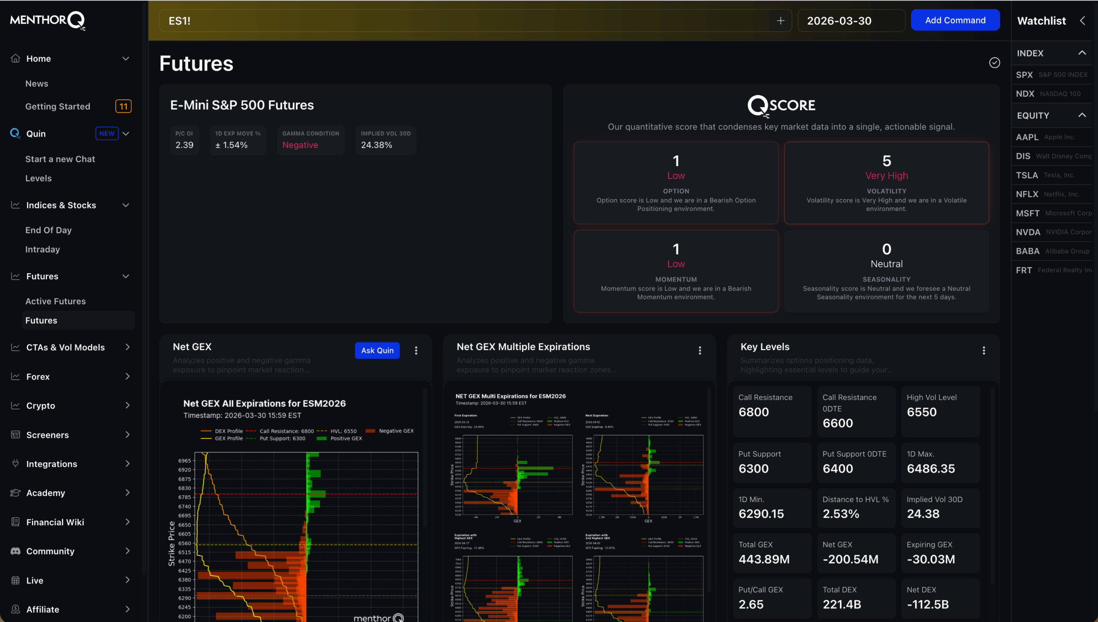Open the Net GEX options kebab menu
The height and width of the screenshot is (622, 1098).
pyautogui.click(x=416, y=350)
